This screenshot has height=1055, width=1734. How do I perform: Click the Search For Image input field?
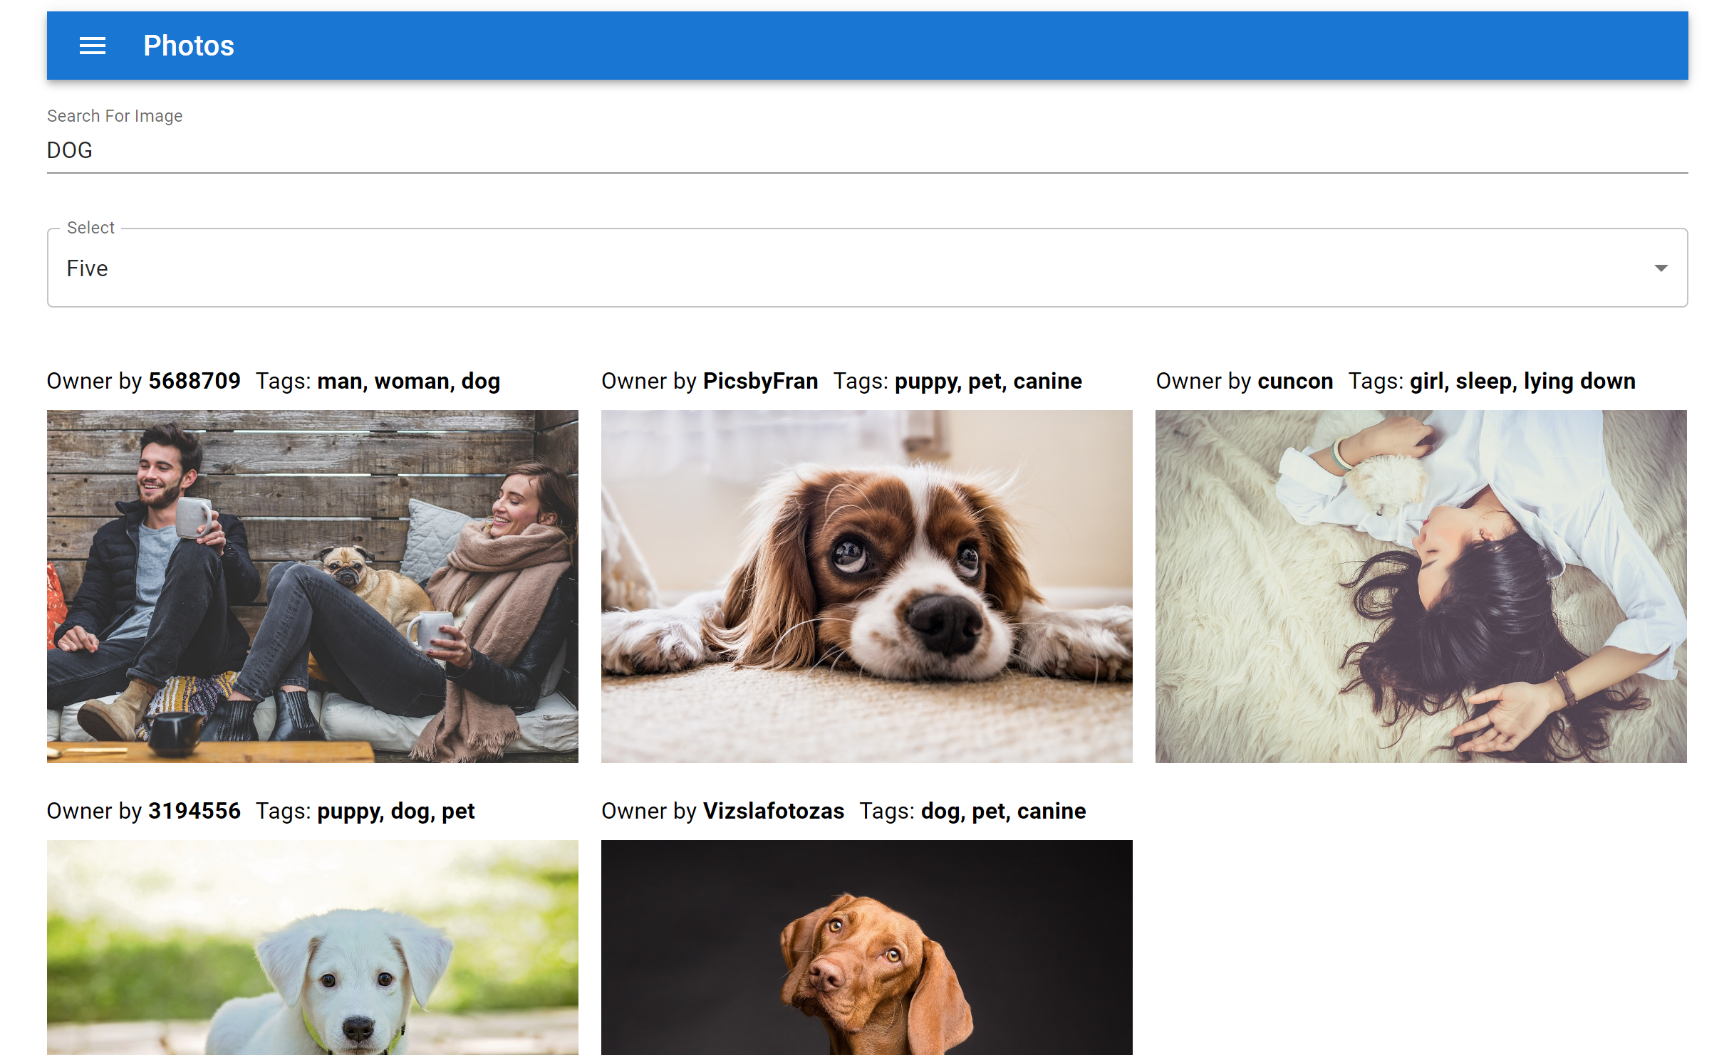[866, 150]
